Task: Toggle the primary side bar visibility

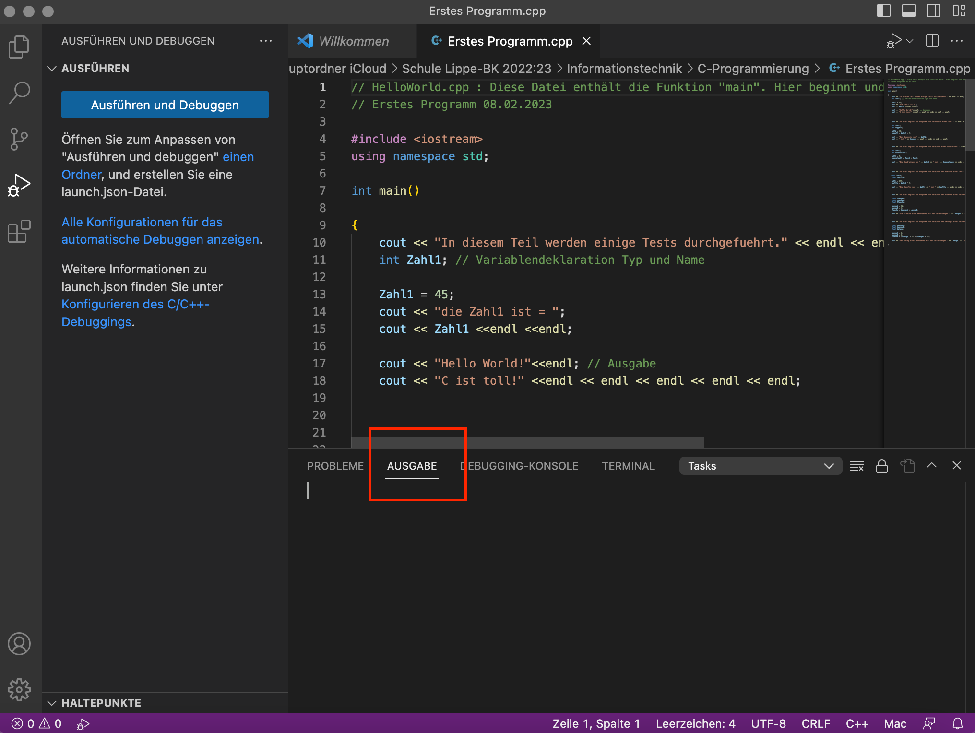Action: tap(883, 11)
